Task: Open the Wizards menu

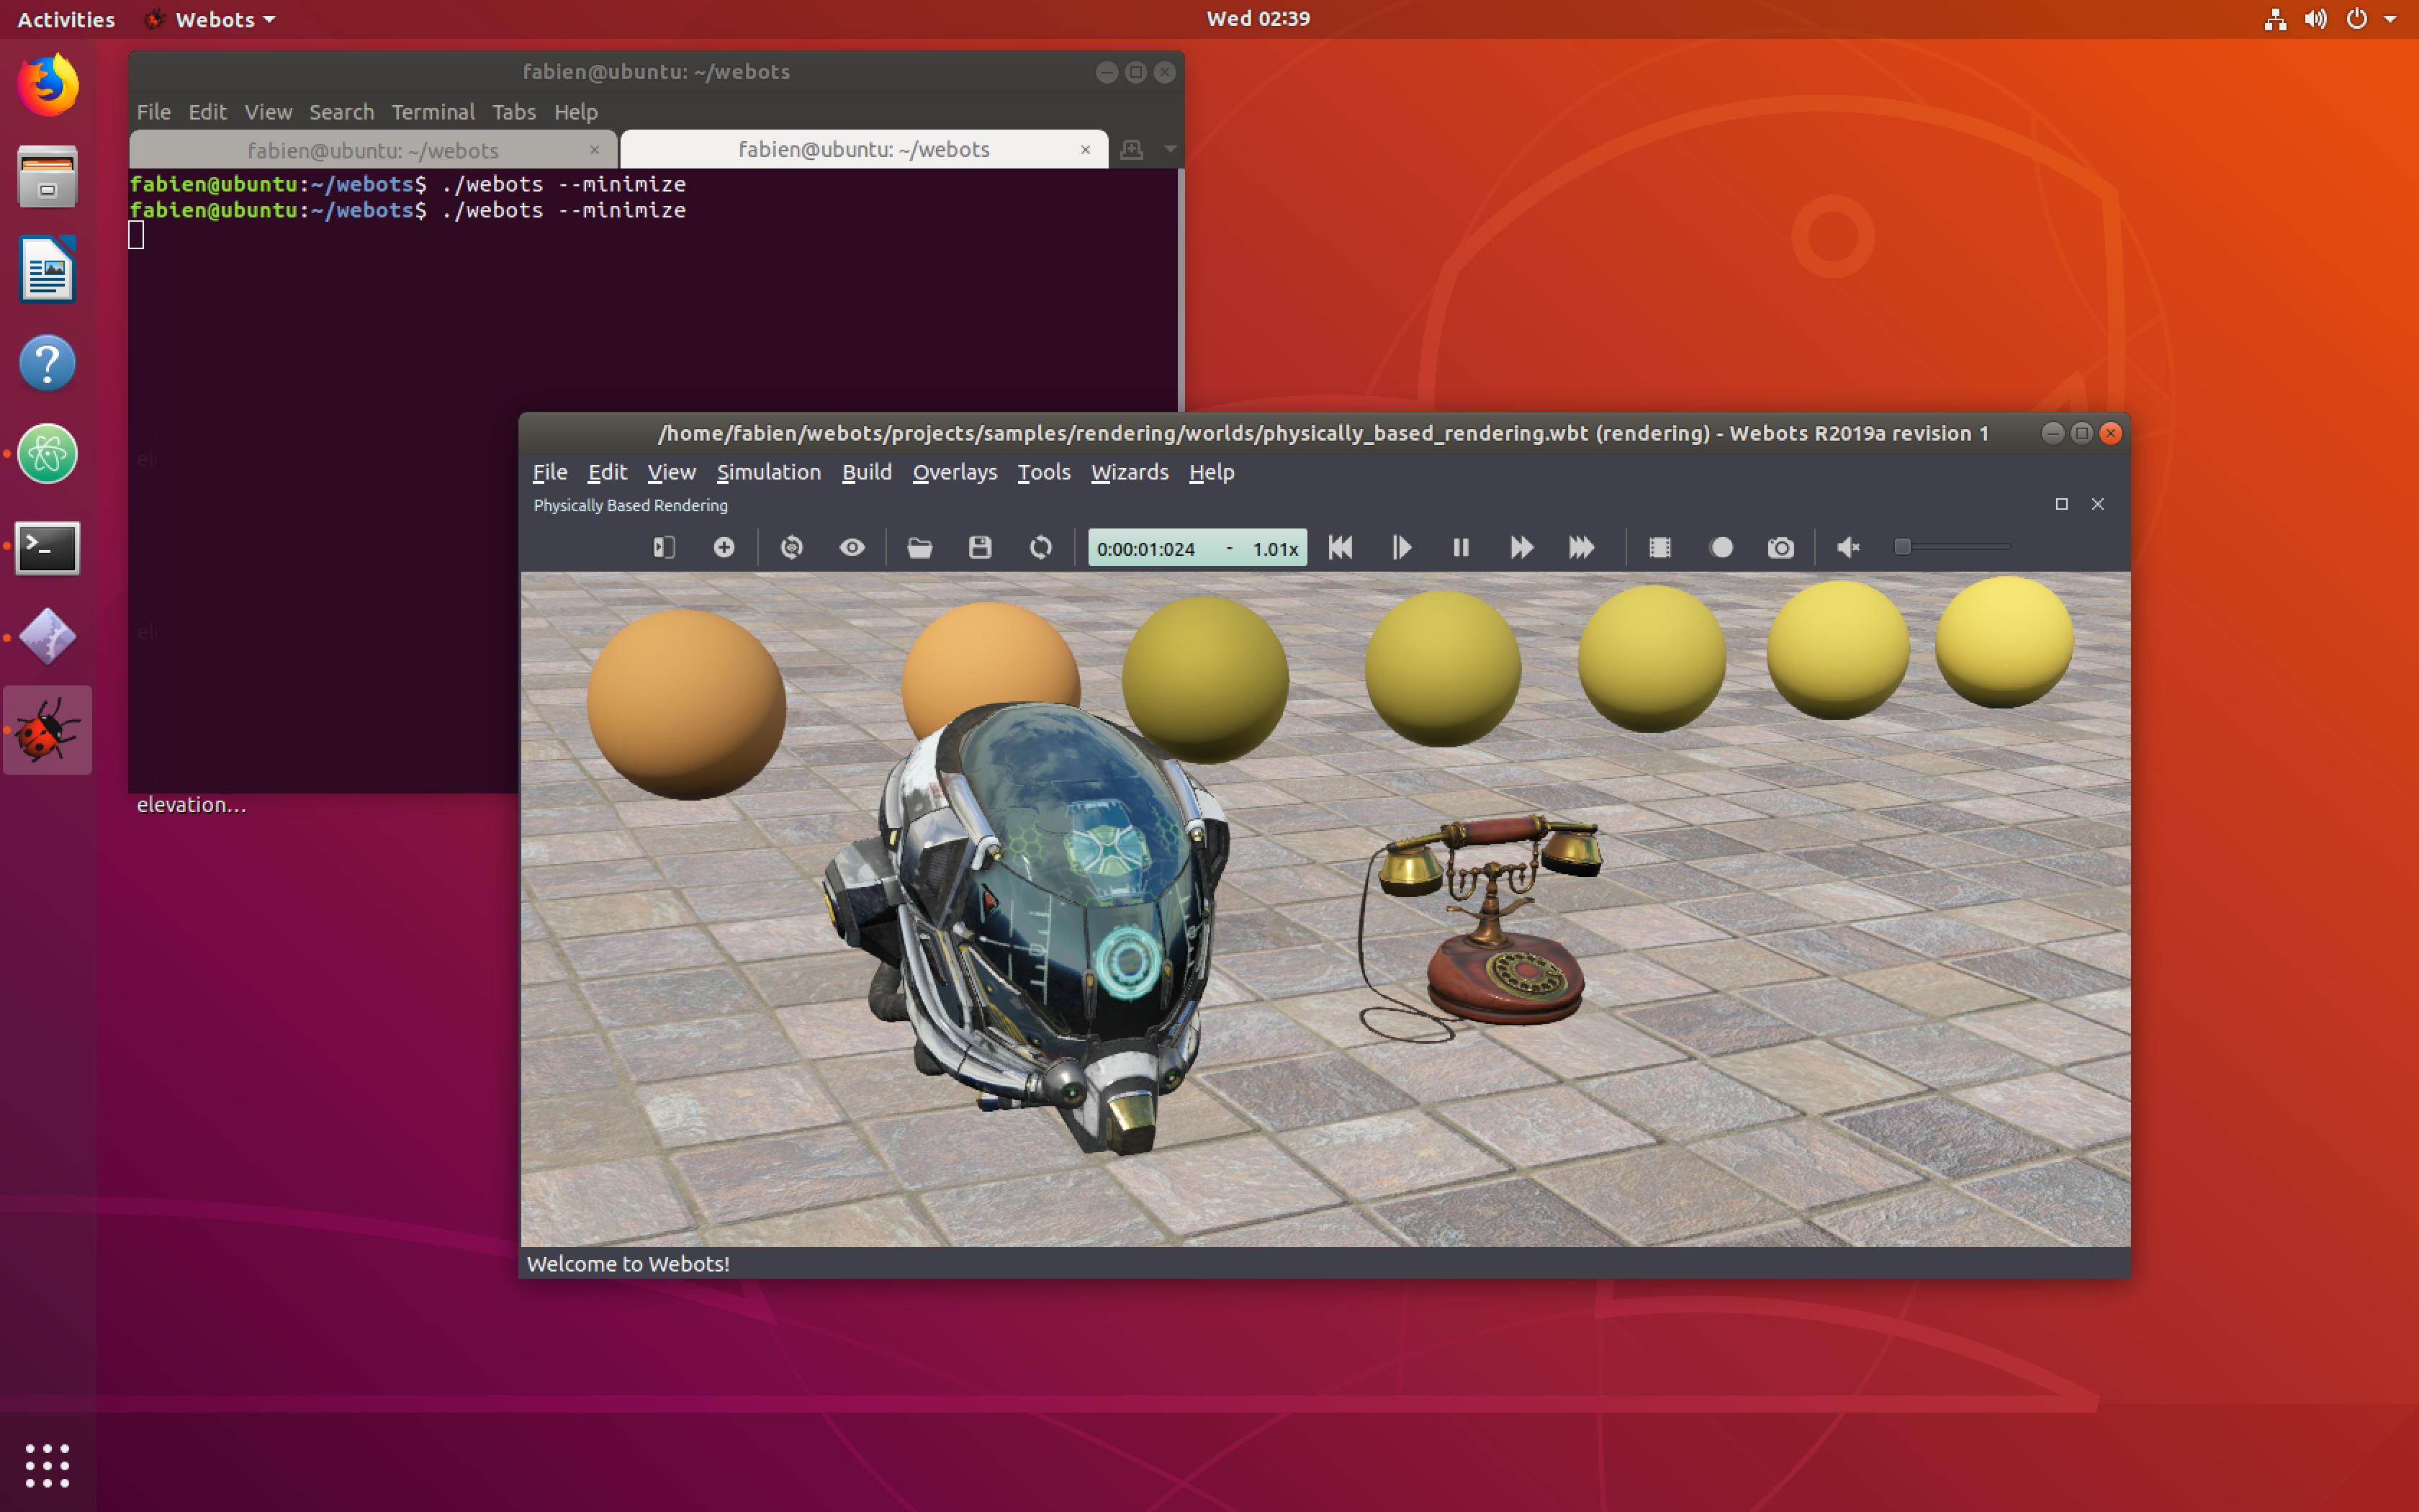Action: tap(1129, 472)
